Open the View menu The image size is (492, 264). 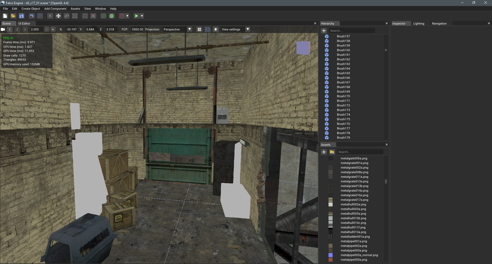click(88, 9)
